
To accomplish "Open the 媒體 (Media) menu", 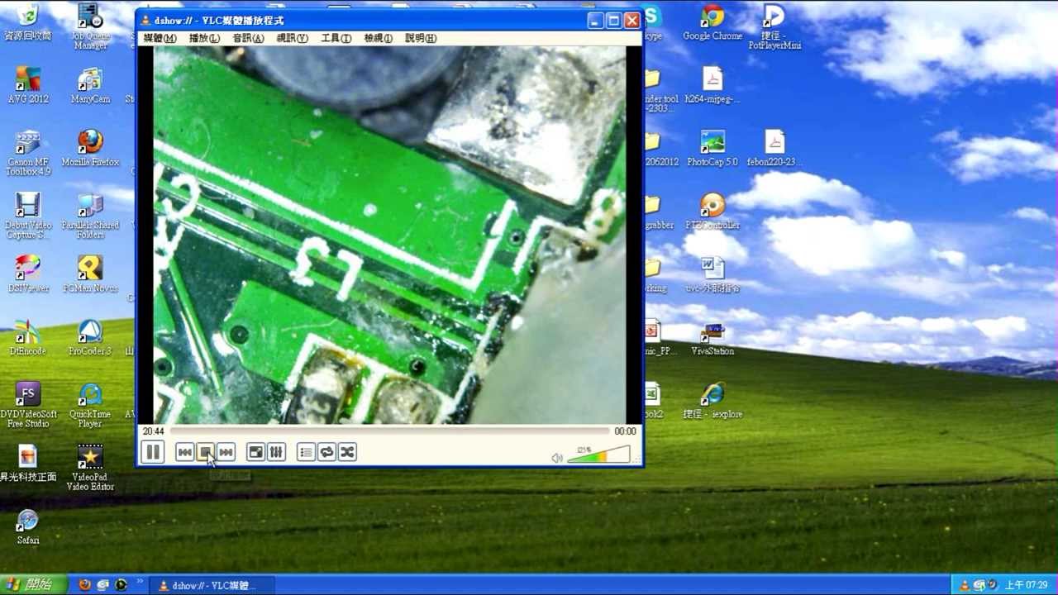I will [160, 38].
